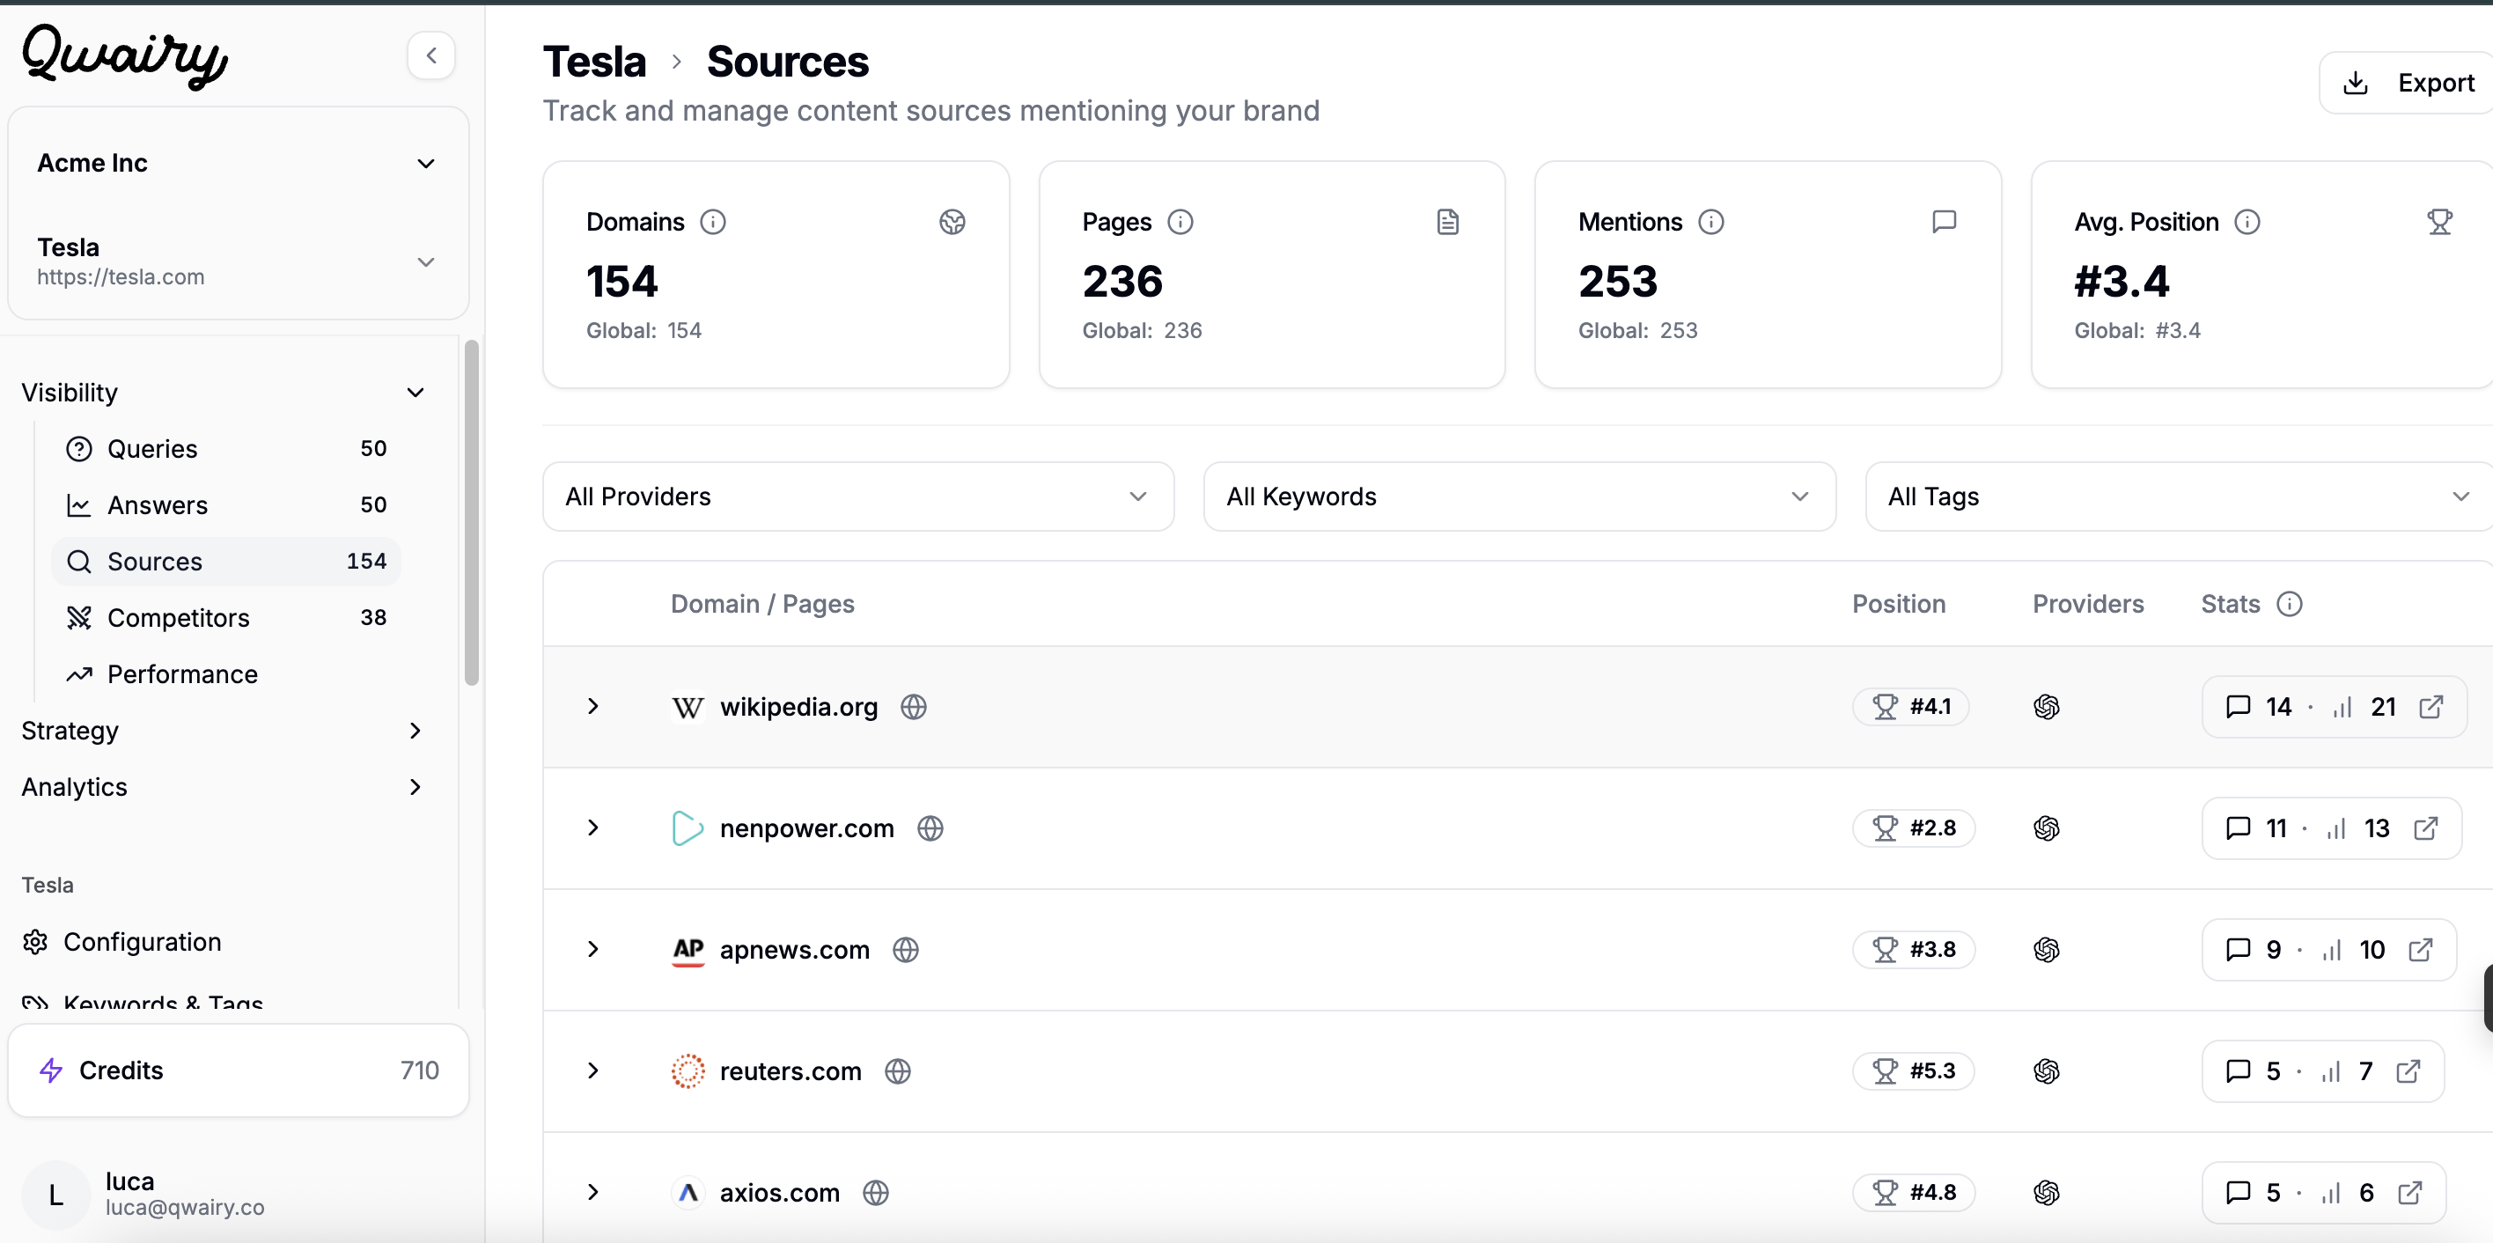Click the ChatGPT provider icon for reuters.com
Image resolution: width=2493 pixels, height=1243 pixels.
(2046, 1071)
